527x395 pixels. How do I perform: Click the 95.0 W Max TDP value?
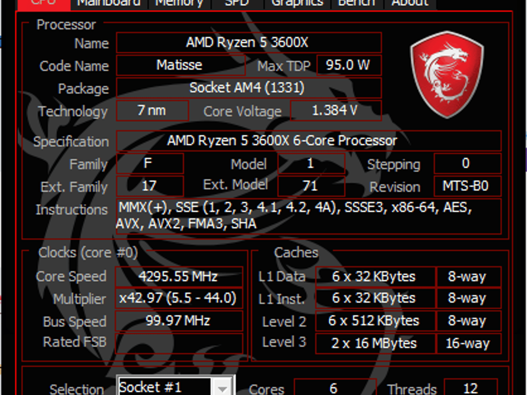[349, 65]
